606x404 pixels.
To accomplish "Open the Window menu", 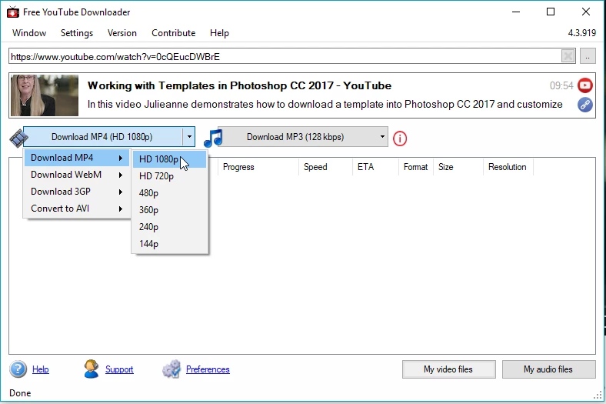I will coord(29,33).
